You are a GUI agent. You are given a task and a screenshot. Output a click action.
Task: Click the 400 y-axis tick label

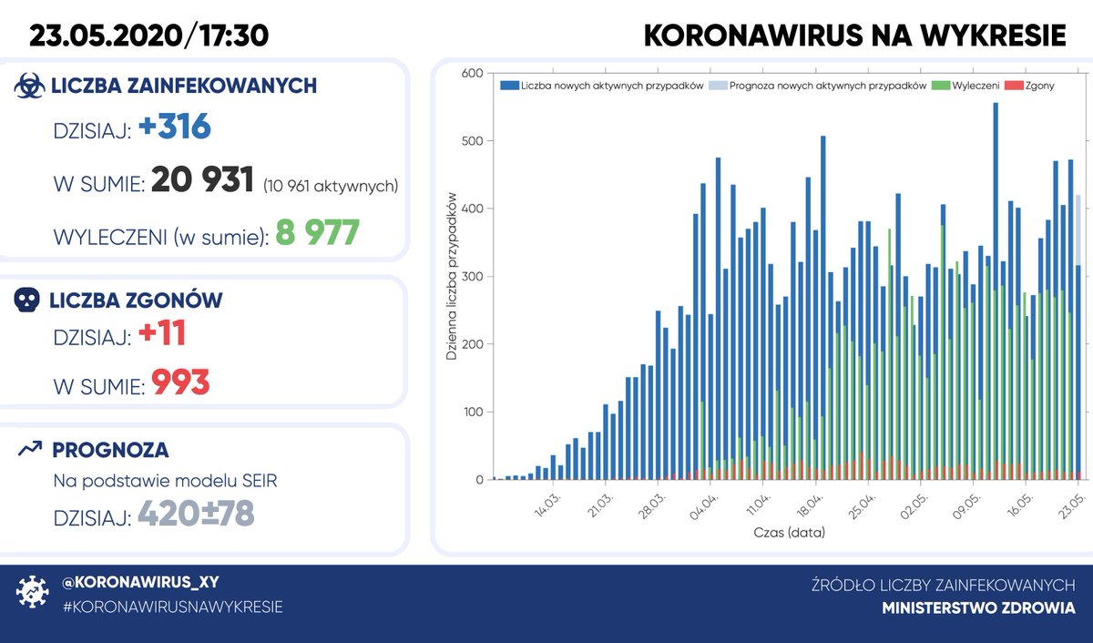tap(470, 209)
